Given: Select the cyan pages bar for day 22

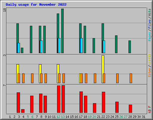Looking at the screenshot, I should pos(104,47).
